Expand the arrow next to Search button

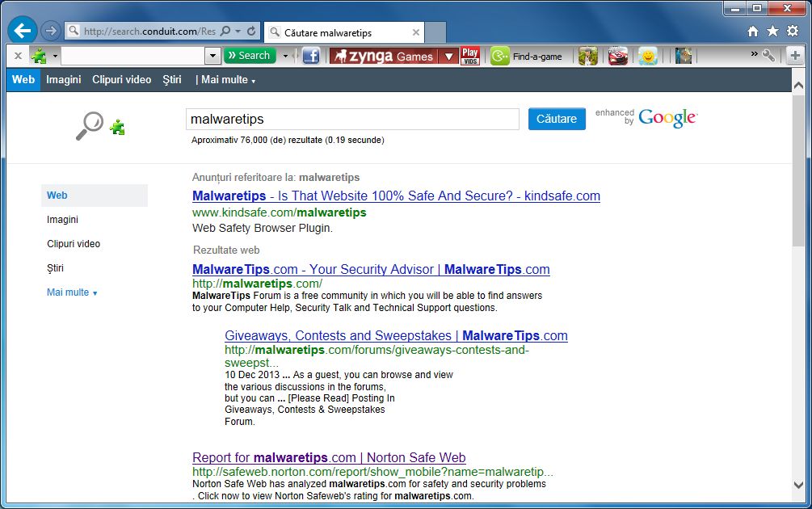[x=285, y=56]
